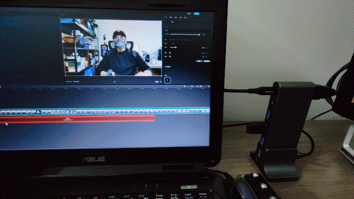
Task: Click the second of the two small grey panel buttons
Action: (206, 61)
